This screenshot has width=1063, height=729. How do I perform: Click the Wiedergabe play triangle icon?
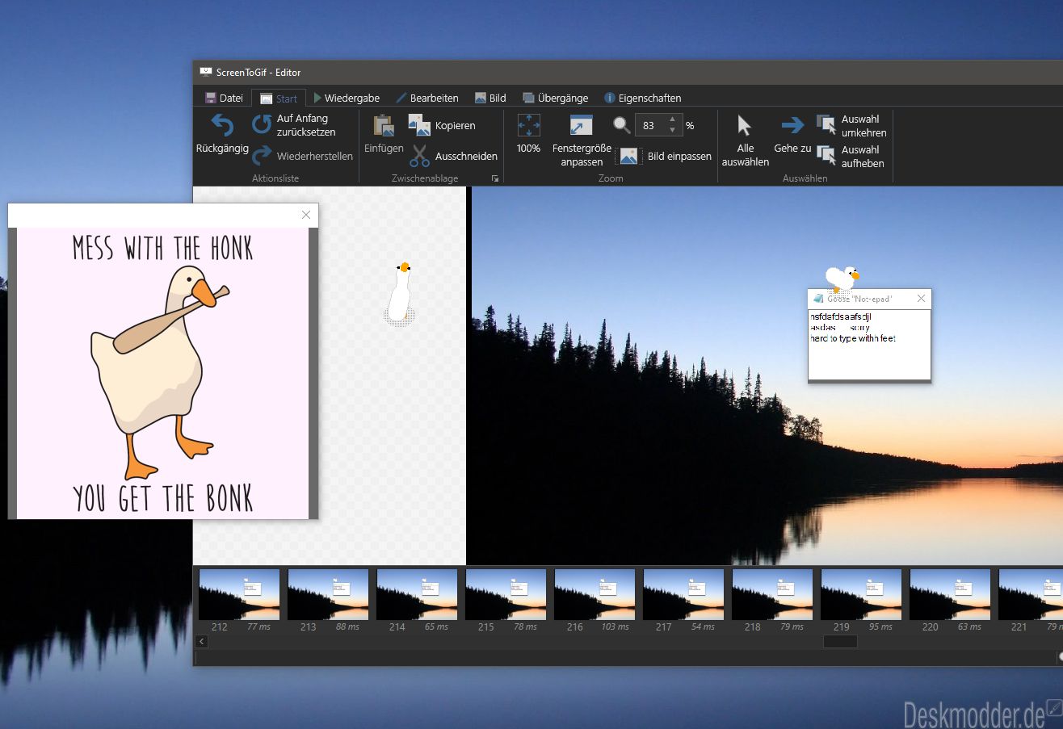click(317, 98)
